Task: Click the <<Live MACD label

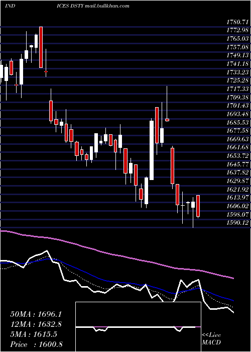Action: [211, 339]
